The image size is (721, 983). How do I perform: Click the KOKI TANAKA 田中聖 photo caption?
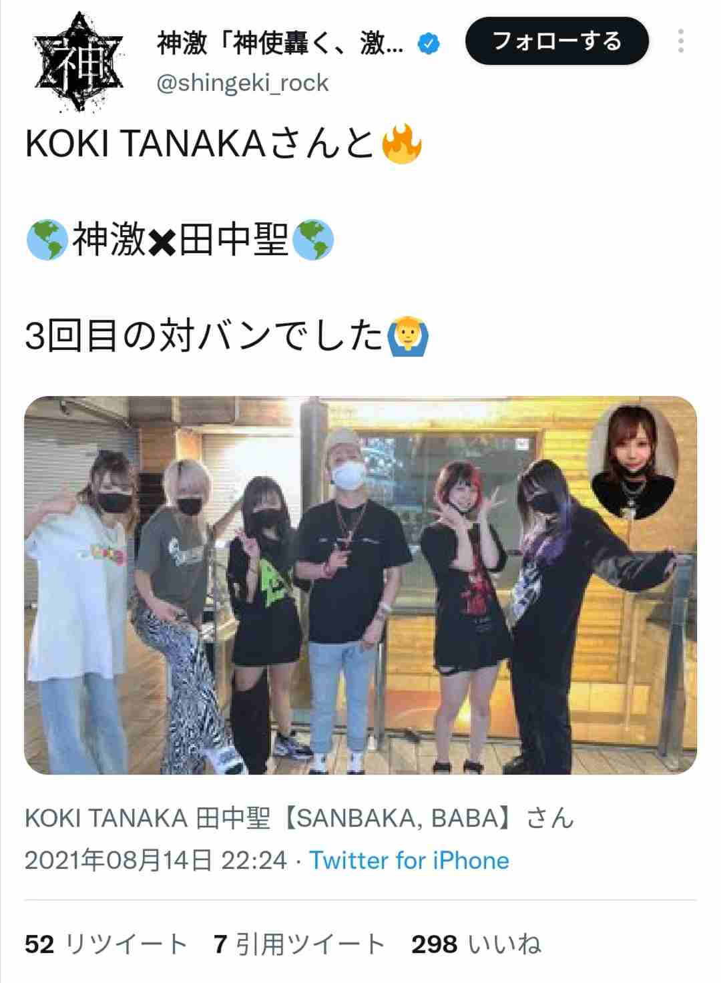click(x=299, y=817)
